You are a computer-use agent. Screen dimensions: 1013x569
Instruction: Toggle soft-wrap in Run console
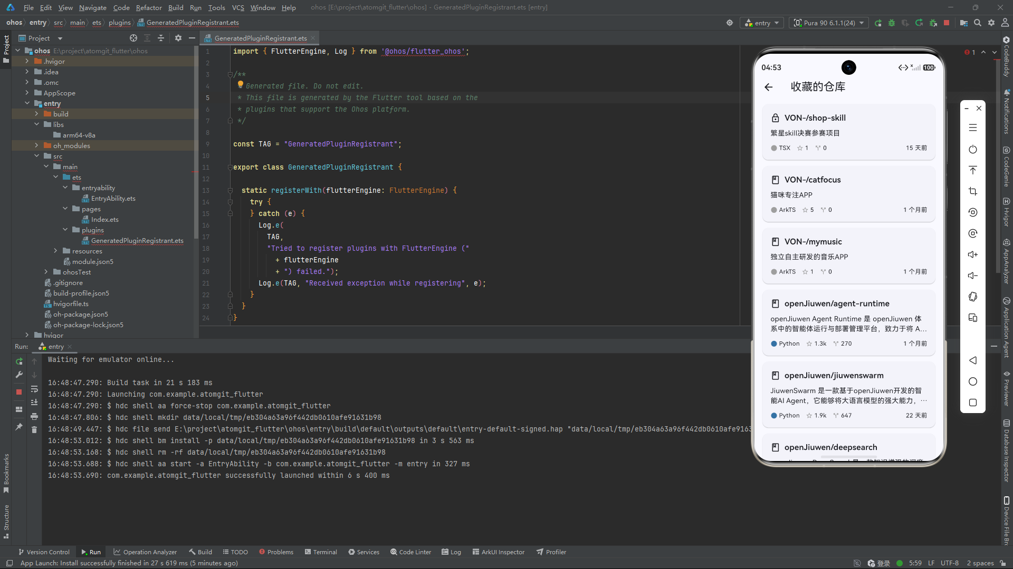[34, 389]
